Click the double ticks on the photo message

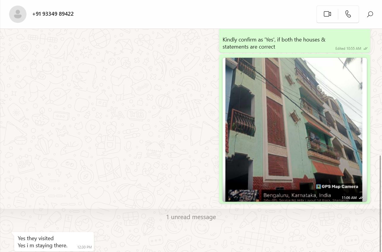coord(361,198)
